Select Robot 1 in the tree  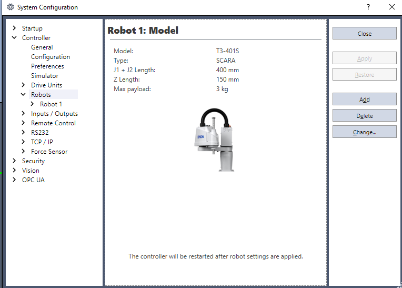(51, 104)
